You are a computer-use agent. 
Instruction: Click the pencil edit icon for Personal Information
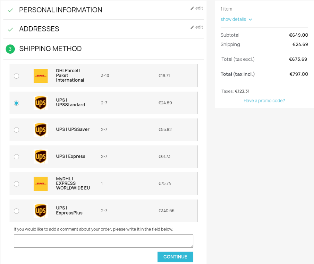click(x=192, y=8)
